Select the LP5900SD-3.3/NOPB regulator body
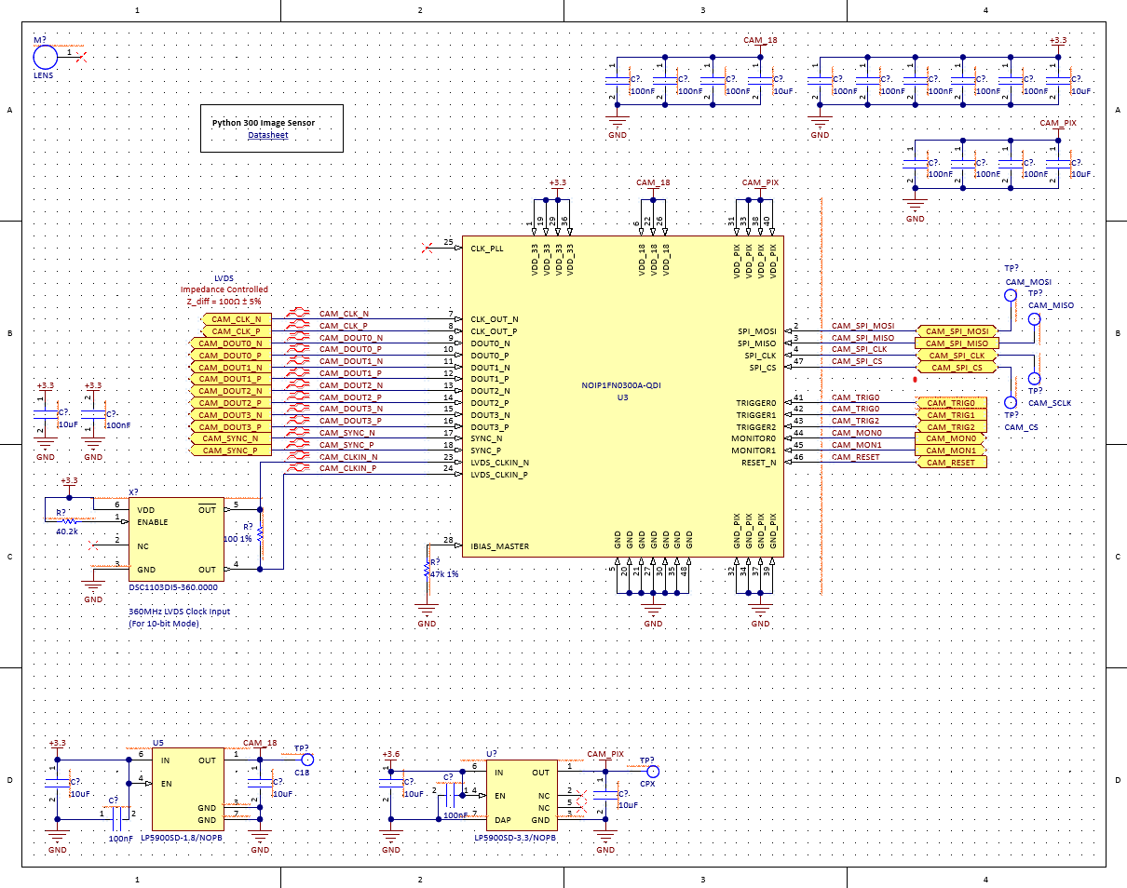 [x=521, y=796]
